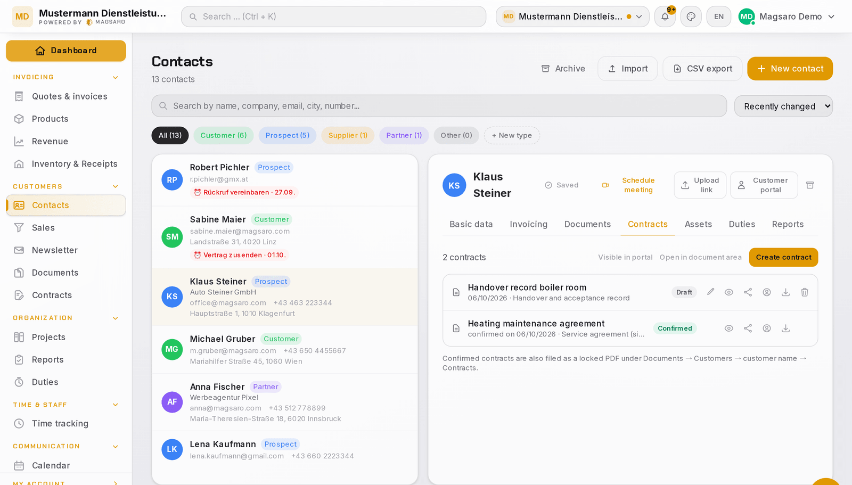Collapse the TIME & STAFF section
Viewport: 852px width, 485px height.
click(x=66, y=405)
